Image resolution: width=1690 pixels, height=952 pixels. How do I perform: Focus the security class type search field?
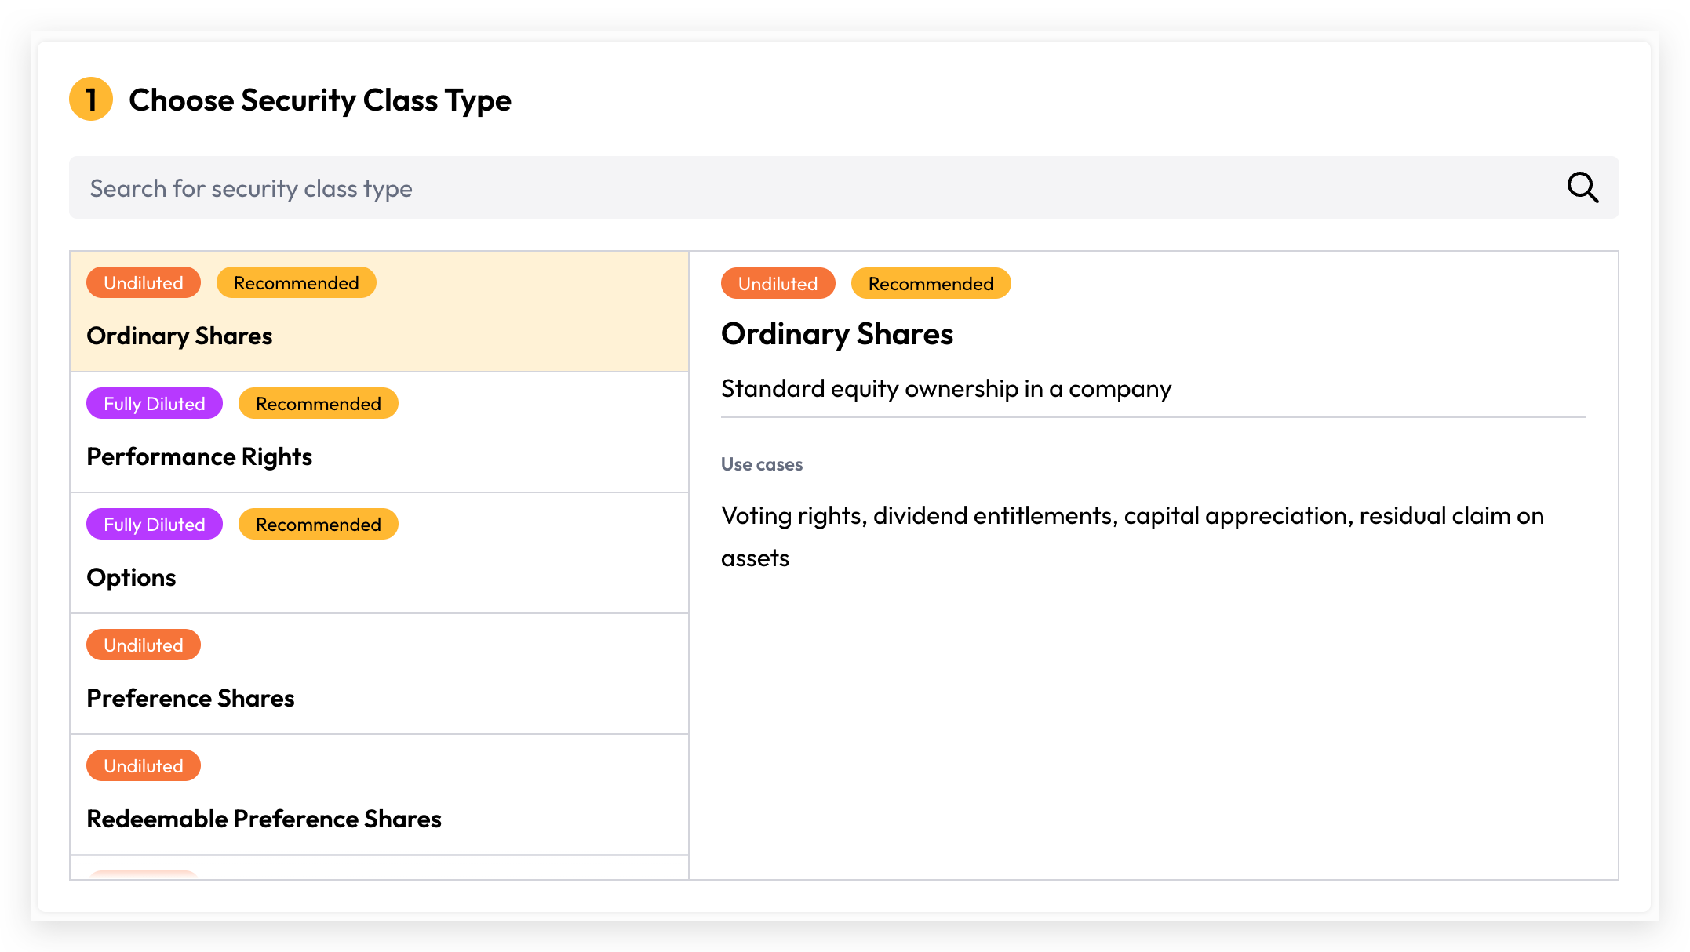click(843, 187)
